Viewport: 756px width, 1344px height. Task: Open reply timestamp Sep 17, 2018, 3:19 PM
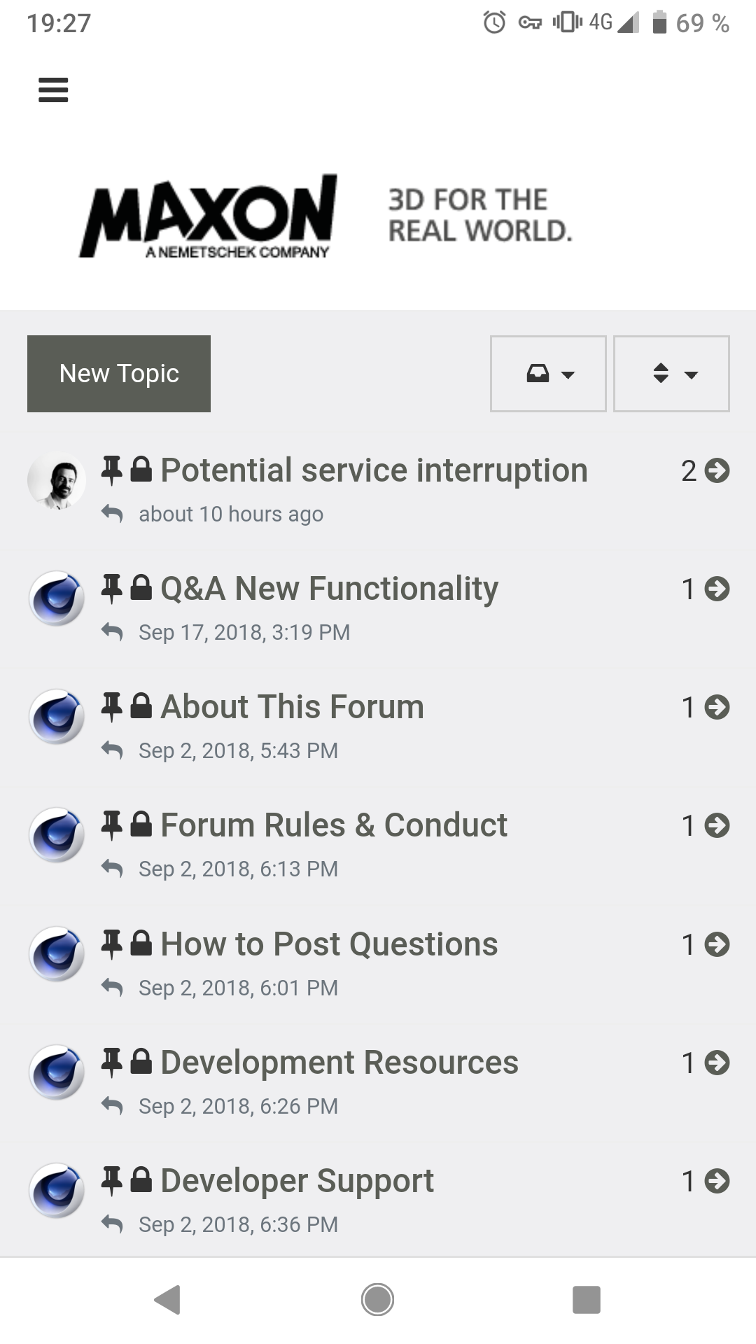coord(244,632)
